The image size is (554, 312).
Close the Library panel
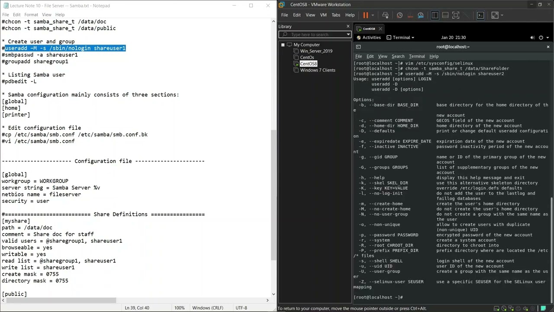coord(348,26)
